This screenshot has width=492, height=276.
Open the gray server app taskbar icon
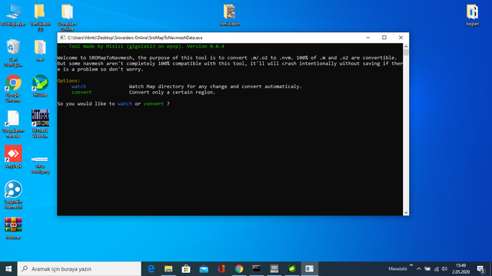click(x=274, y=269)
